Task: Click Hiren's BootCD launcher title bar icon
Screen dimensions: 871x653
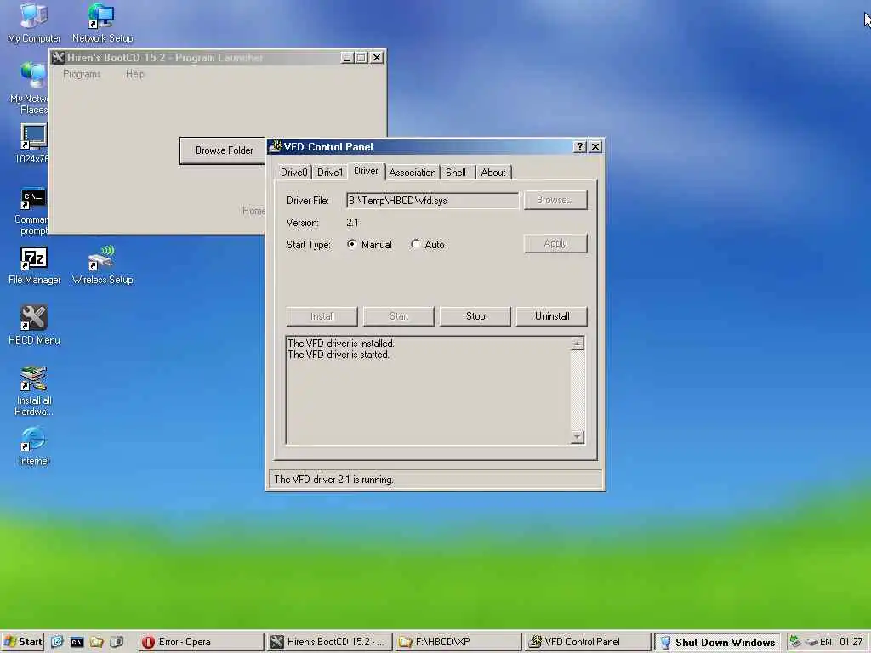Action: 59,58
